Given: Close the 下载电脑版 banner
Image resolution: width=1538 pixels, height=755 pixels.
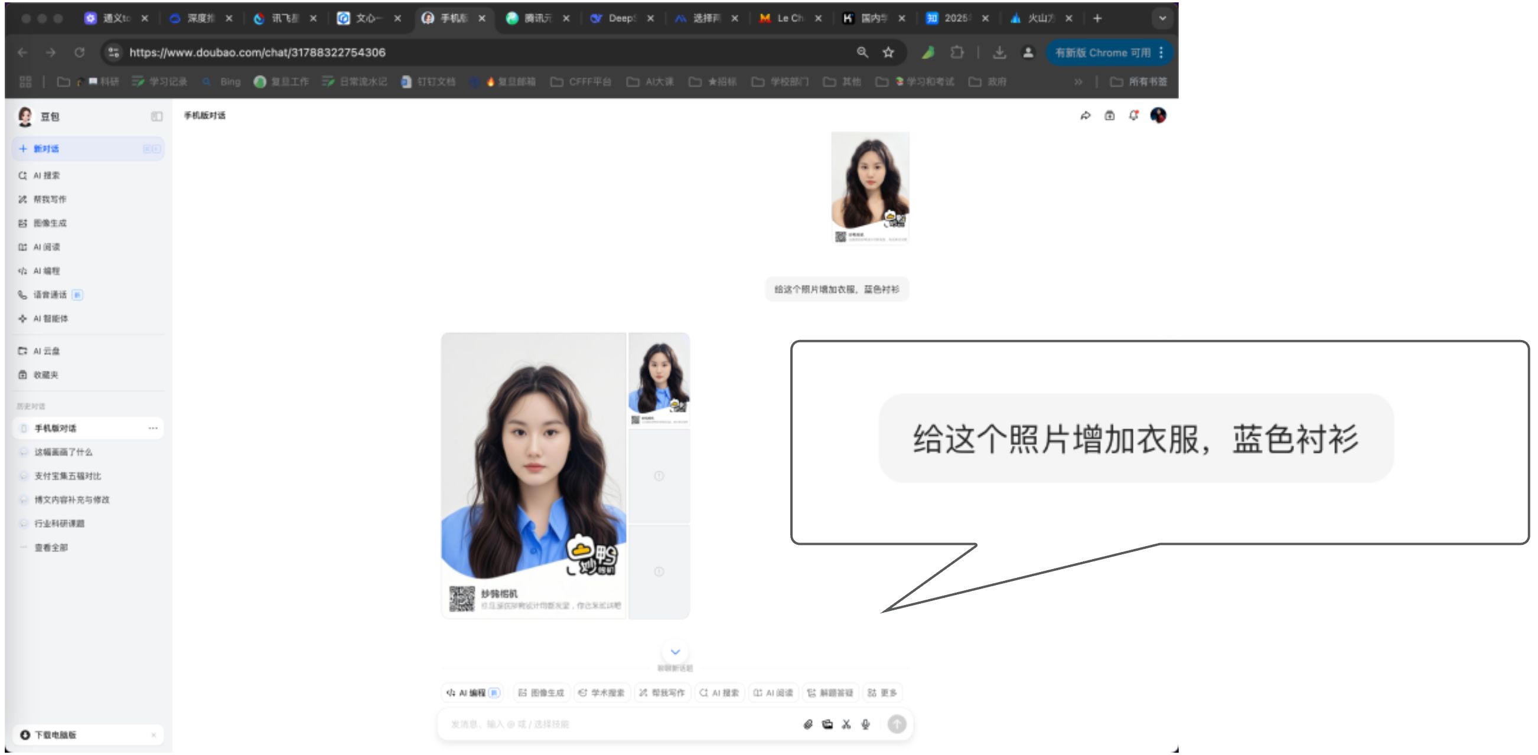Looking at the screenshot, I should point(154,735).
